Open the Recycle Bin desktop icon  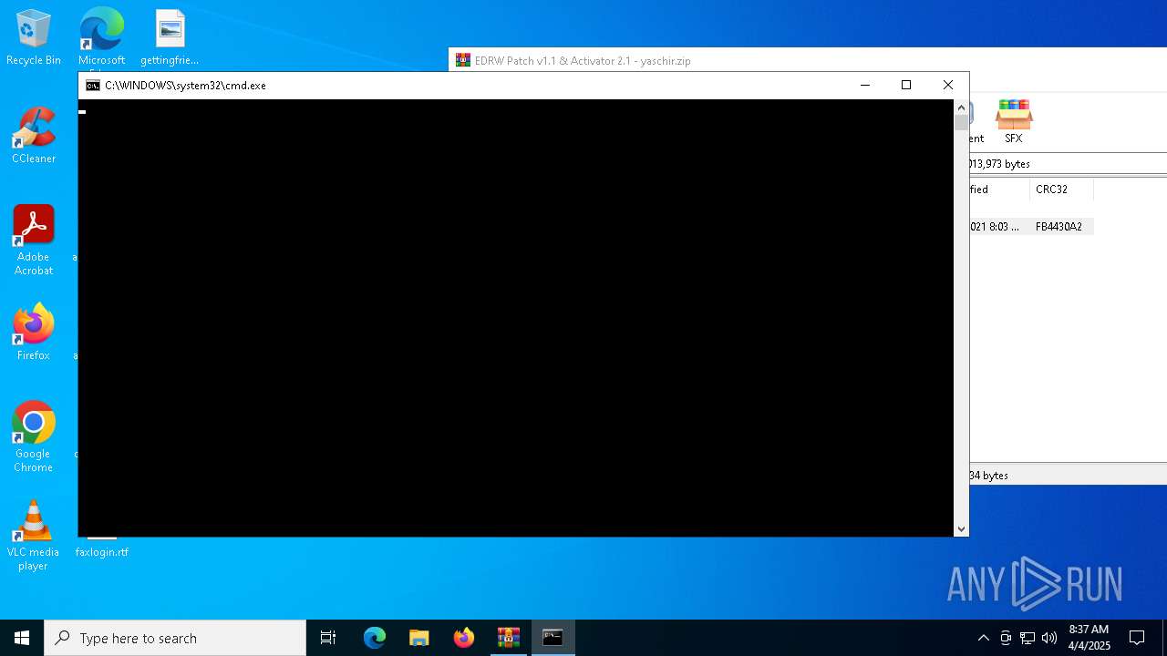coord(34,37)
